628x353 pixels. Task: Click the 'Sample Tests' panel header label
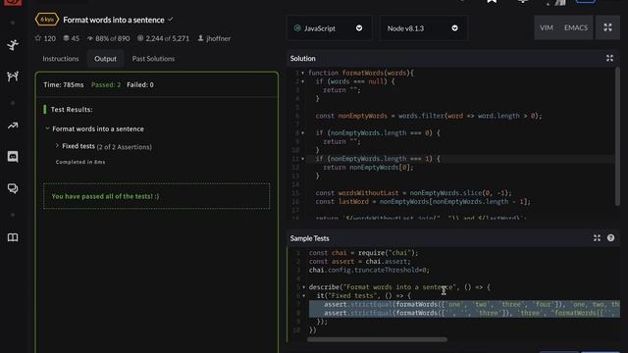[x=310, y=238]
